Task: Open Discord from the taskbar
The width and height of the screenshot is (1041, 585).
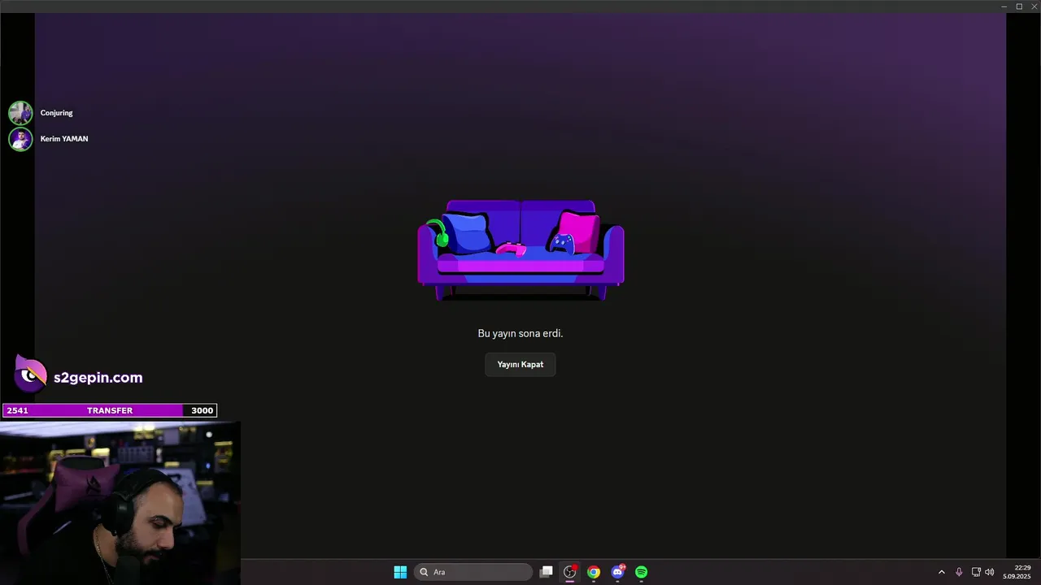Action: (618, 572)
